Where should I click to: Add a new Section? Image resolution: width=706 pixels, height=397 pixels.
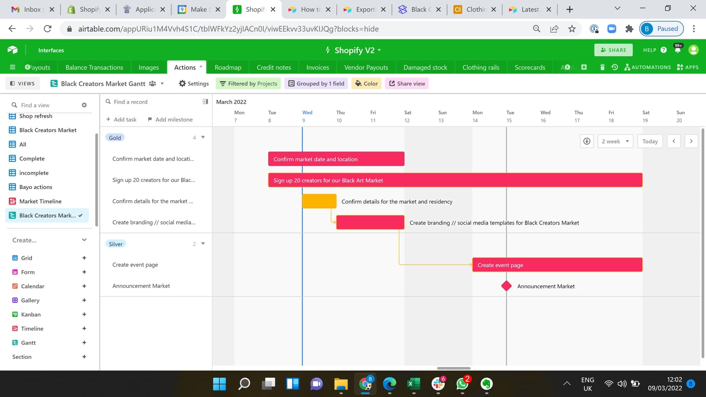click(x=84, y=357)
